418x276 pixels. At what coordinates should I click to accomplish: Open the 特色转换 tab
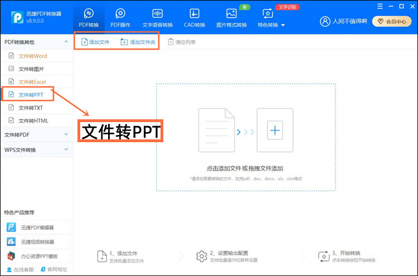(268, 18)
